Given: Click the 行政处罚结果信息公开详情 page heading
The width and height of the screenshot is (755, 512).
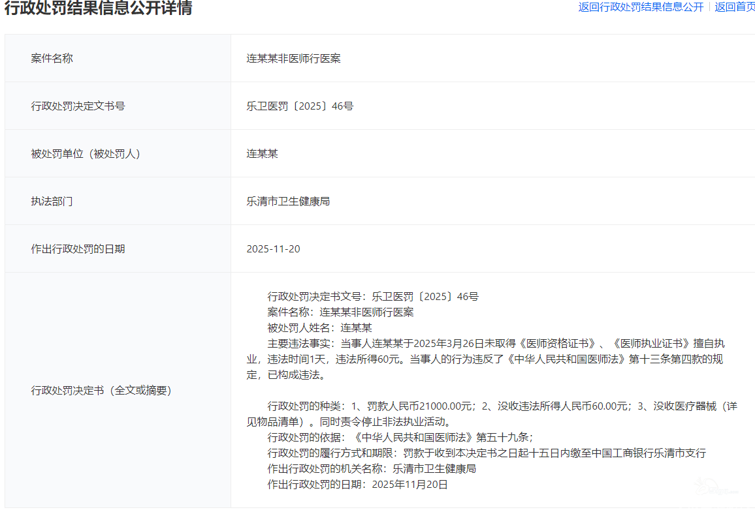Looking at the screenshot, I should (x=99, y=8).
